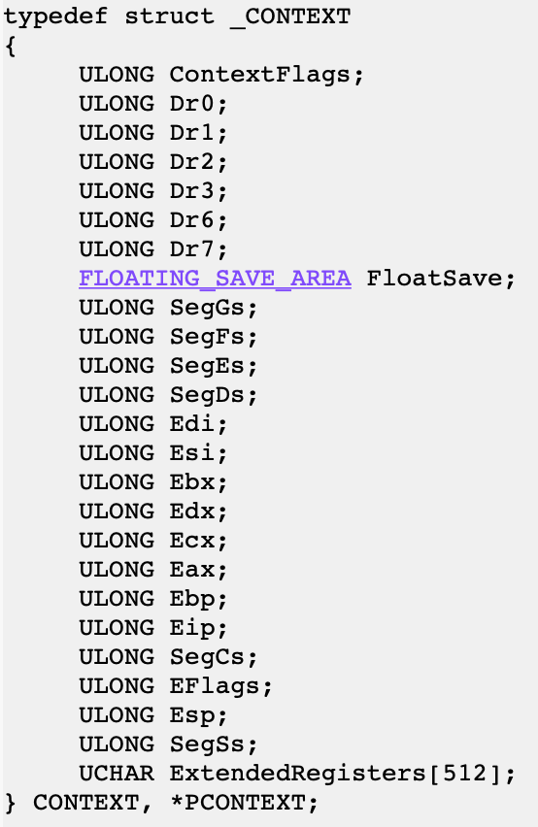
Task: Click the Eax register field
Action: point(192,570)
